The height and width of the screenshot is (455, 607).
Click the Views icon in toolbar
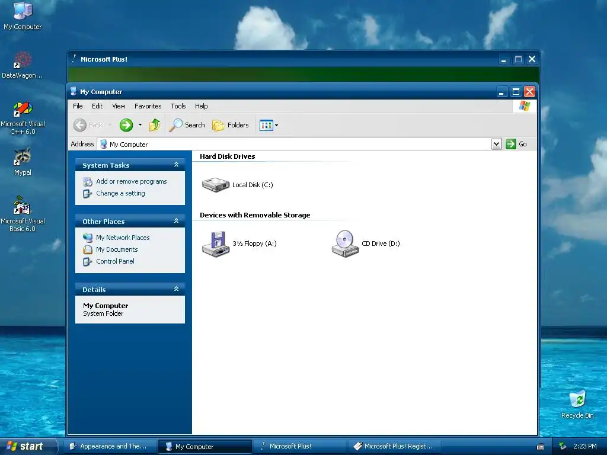[x=266, y=125]
